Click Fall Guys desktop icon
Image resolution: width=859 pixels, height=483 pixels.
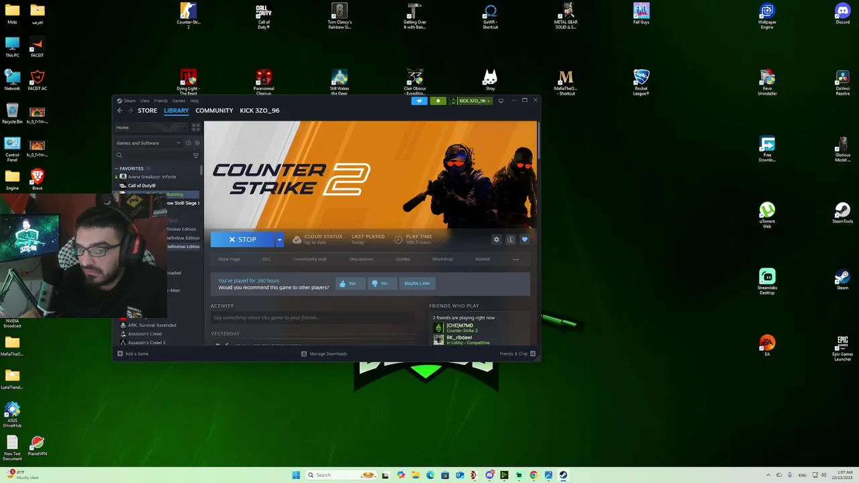641,14
